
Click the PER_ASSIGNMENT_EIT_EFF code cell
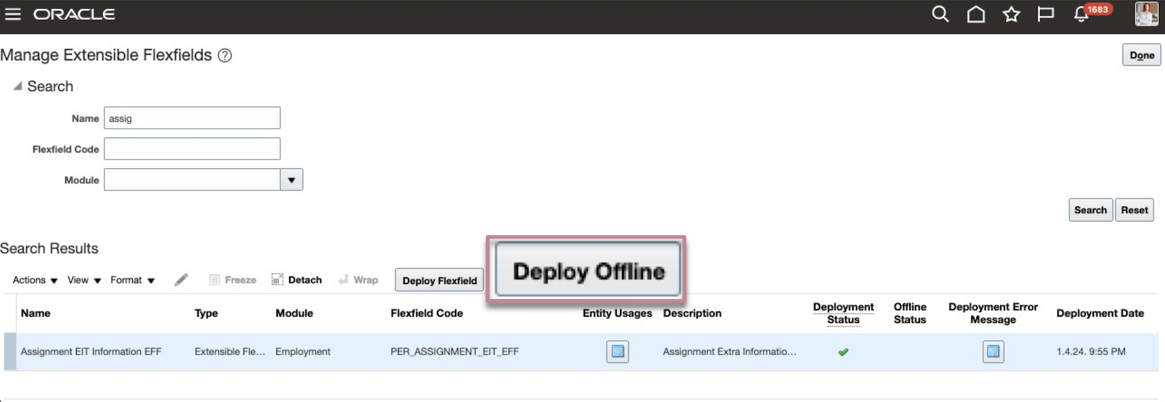[454, 352]
